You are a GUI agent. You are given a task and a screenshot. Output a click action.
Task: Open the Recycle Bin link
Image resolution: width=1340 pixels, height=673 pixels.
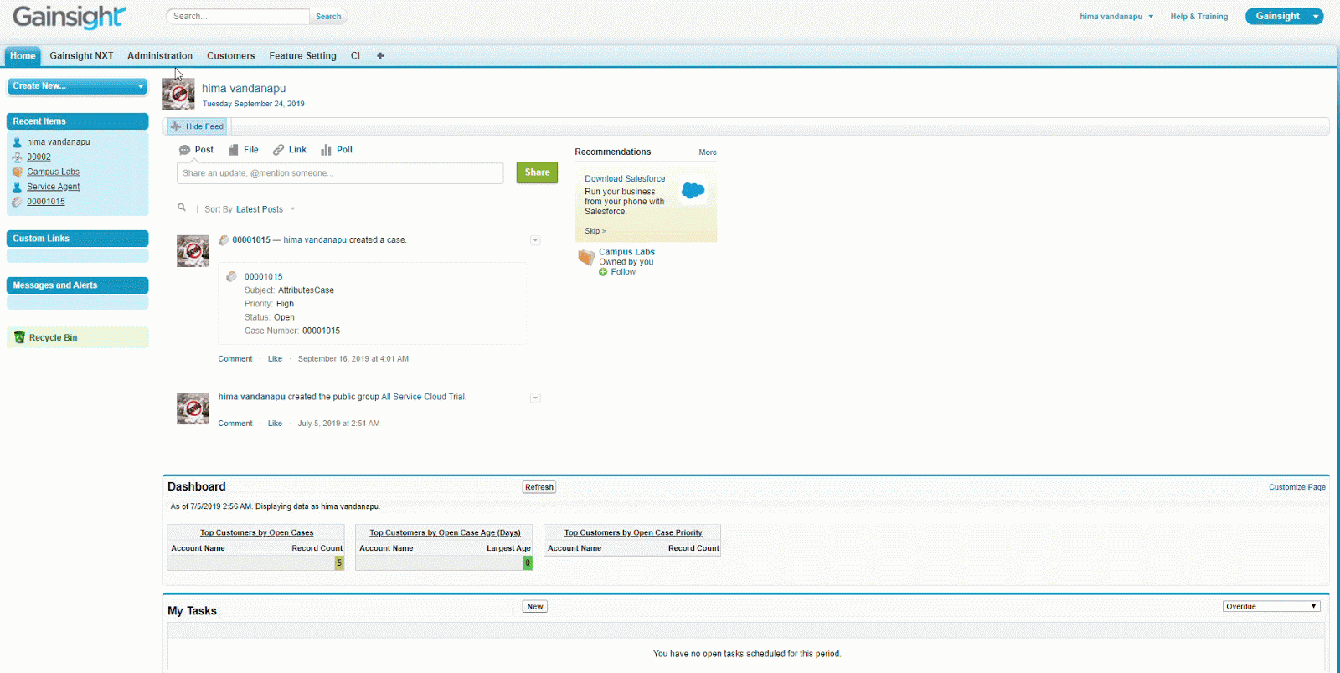click(x=53, y=338)
